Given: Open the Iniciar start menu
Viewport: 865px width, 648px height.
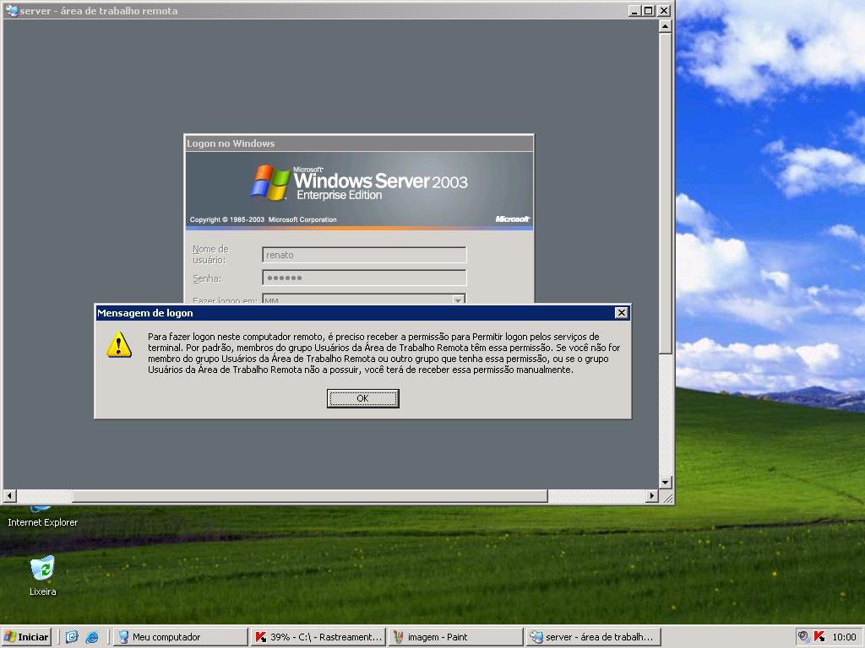Looking at the screenshot, I should pos(26,637).
